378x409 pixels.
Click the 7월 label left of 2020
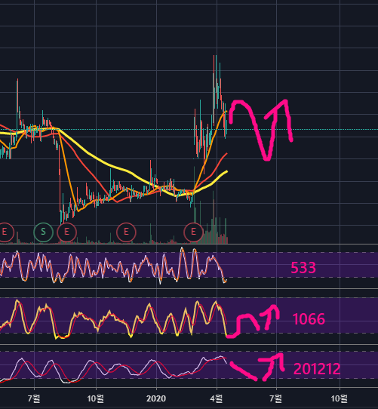pos(34,398)
